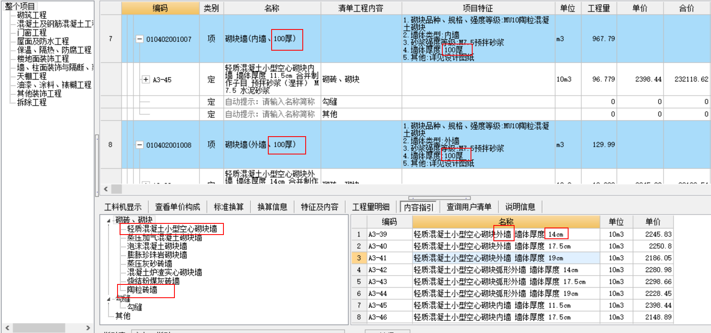
Task: Select quota row A3-44
Action: tap(512, 294)
